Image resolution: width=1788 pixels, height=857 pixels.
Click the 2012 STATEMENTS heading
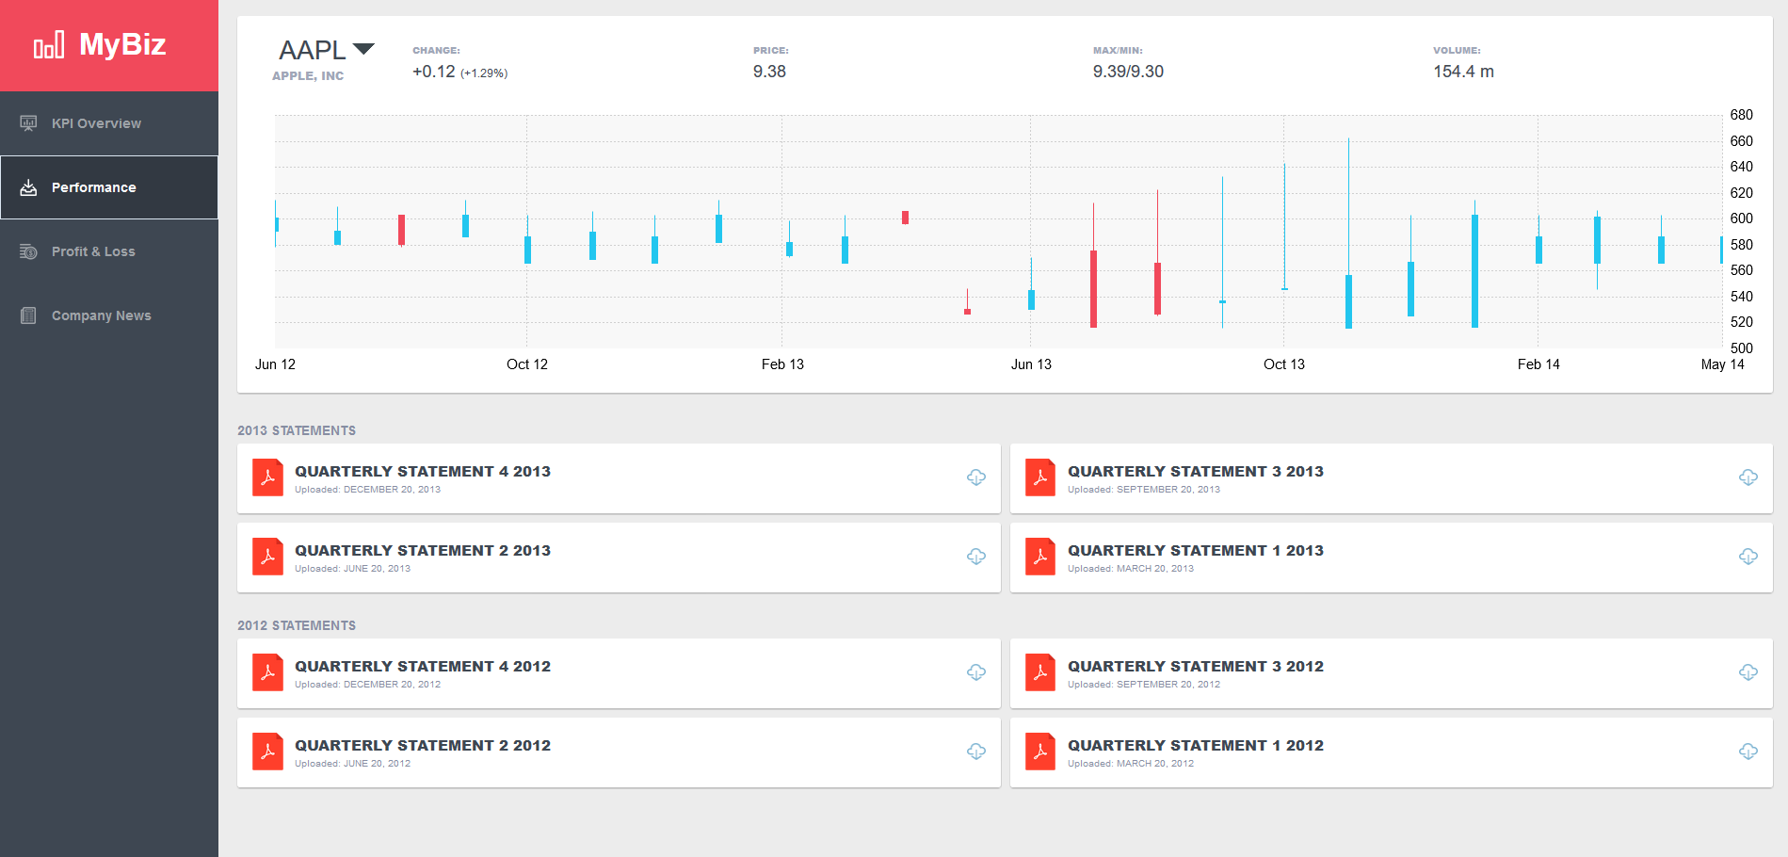coord(297,625)
